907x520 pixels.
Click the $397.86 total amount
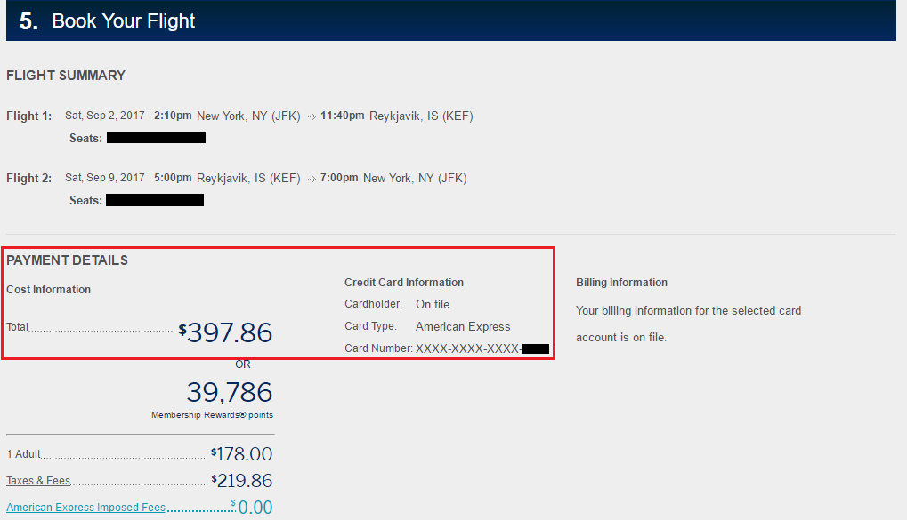point(226,332)
